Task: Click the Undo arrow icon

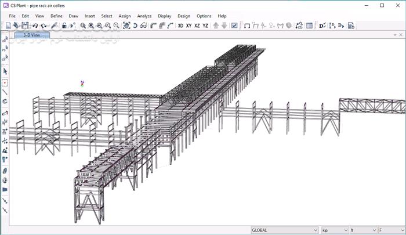Action: click(x=35, y=26)
